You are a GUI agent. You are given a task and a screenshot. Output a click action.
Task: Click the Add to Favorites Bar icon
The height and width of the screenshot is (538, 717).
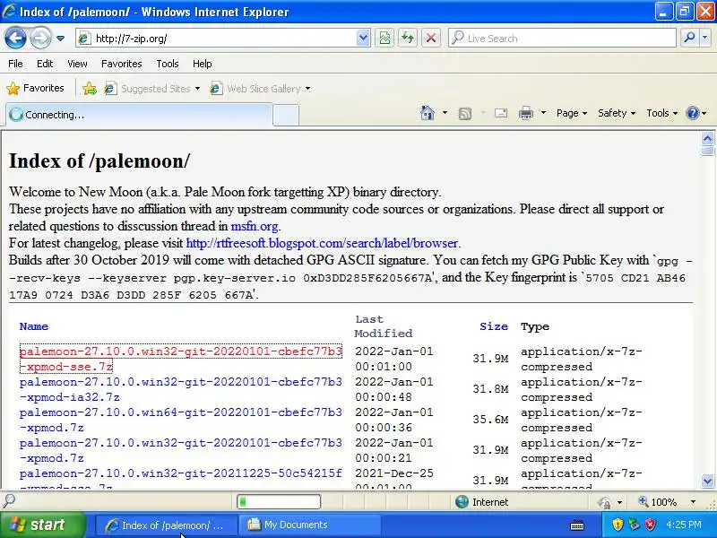[90, 88]
